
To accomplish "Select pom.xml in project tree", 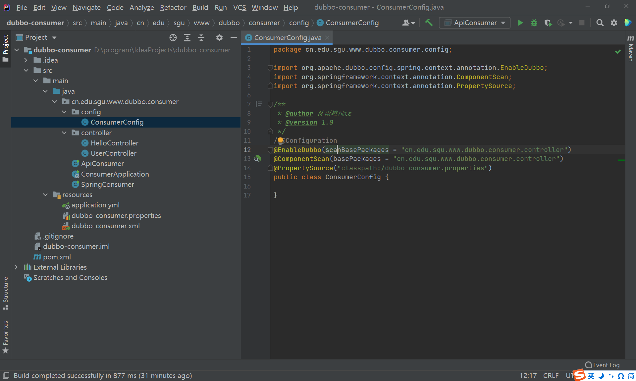I will coord(57,257).
